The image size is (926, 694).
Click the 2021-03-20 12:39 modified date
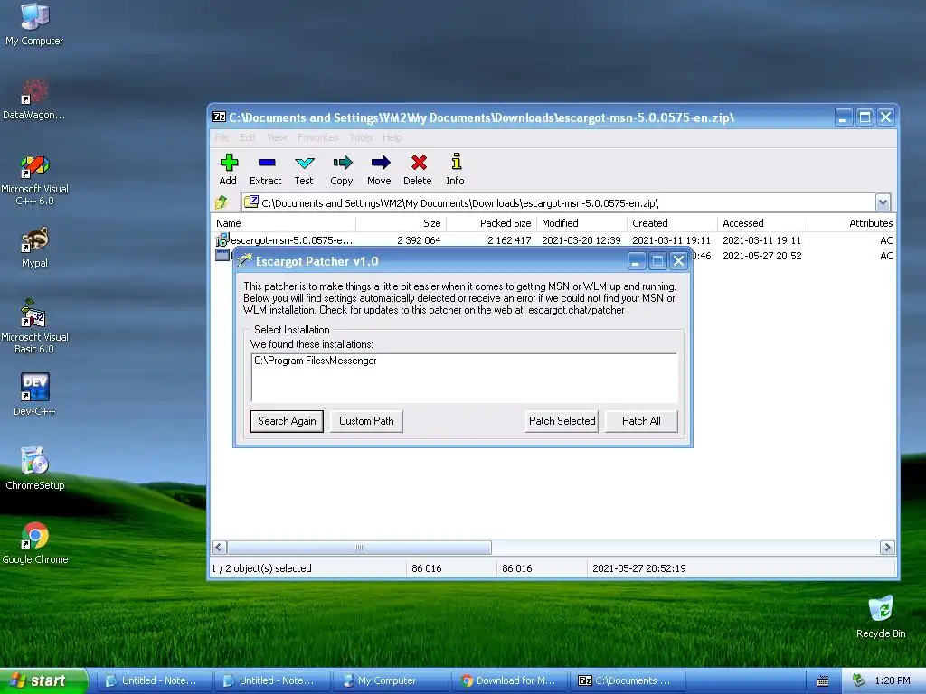pos(581,240)
